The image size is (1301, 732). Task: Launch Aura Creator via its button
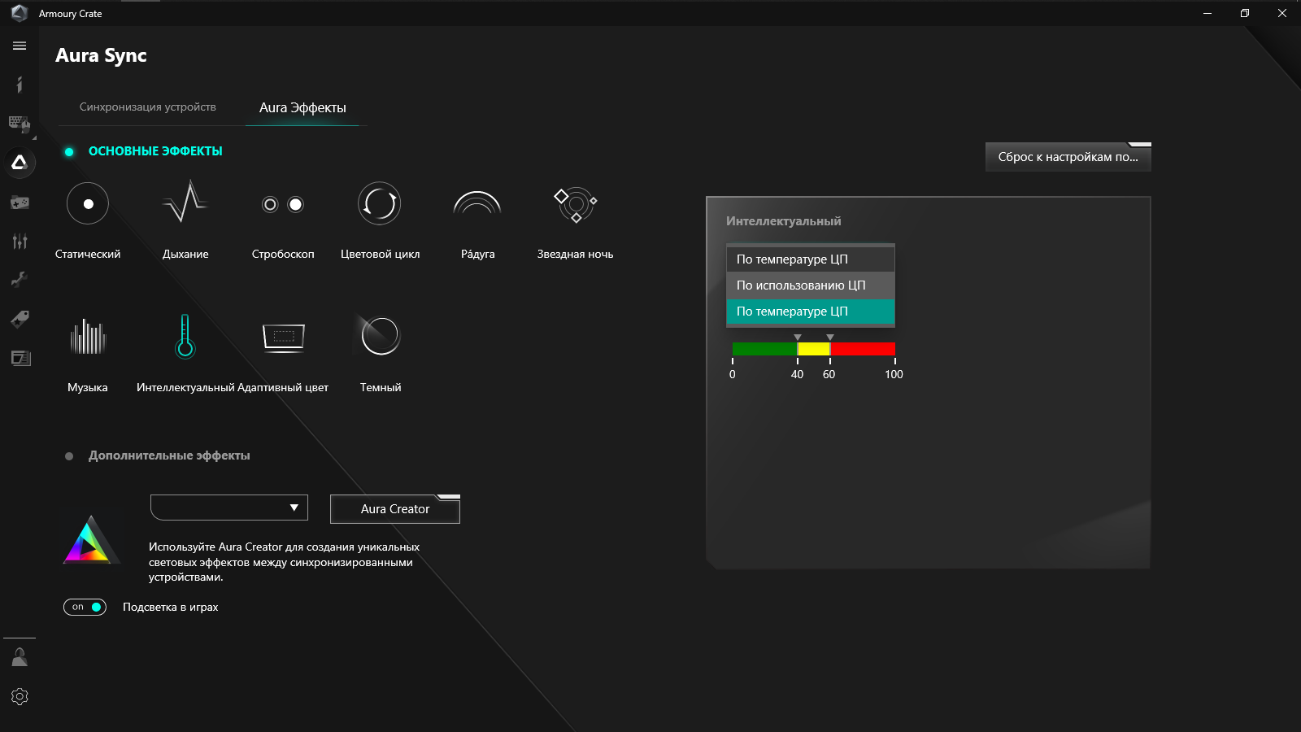pos(395,509)
